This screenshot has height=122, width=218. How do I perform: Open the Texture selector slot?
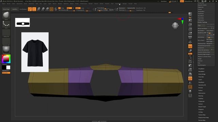[6, 41]
